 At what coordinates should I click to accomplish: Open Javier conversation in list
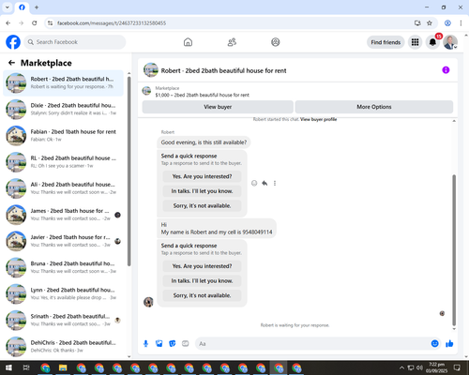63,241
